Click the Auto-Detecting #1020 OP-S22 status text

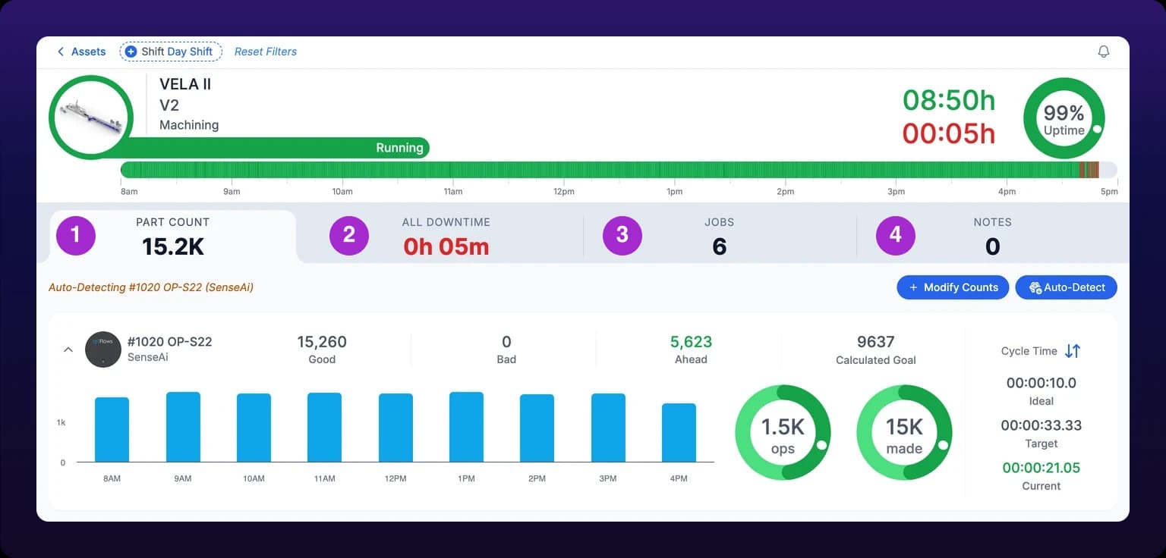pos(151,287)
